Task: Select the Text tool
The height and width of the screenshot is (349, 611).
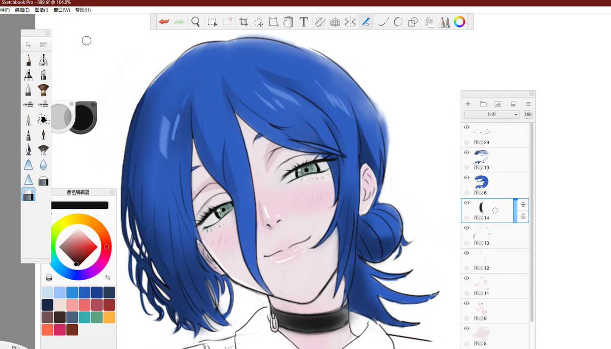Action: (x=303, y=22)
